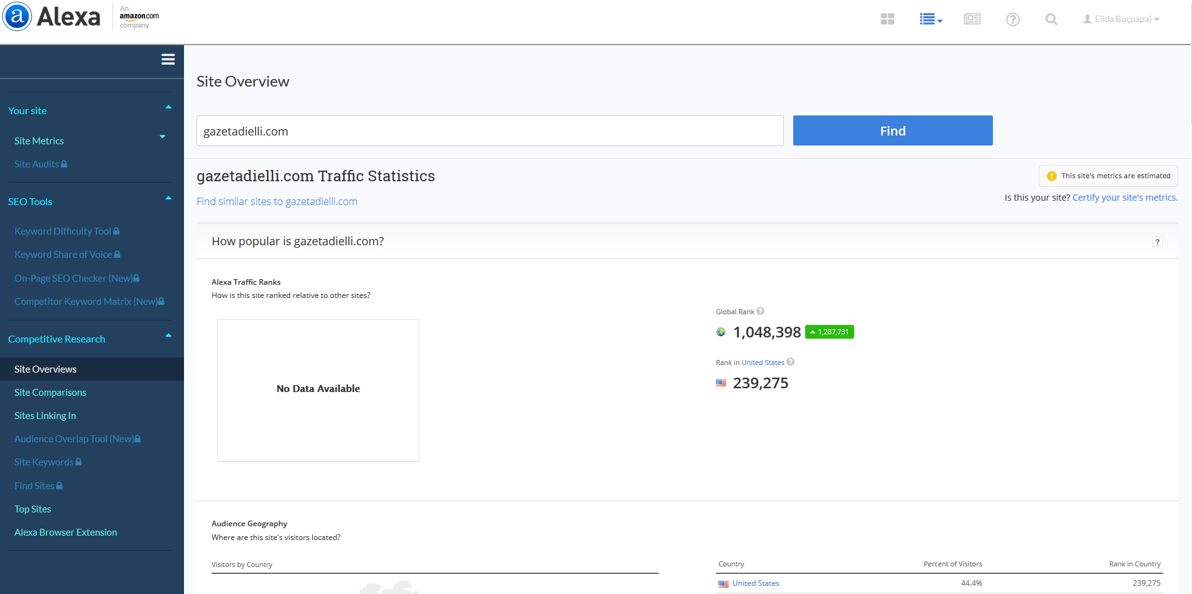Open Alexa Browser Extension link
The width and height of the screenshot is (1192, 594).
66,533
